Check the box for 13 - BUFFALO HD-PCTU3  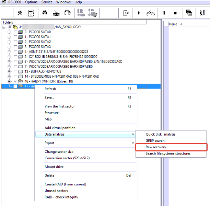(15, 71)
